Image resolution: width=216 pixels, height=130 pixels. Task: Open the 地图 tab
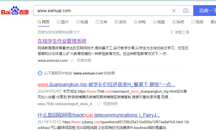click(159, 22)
